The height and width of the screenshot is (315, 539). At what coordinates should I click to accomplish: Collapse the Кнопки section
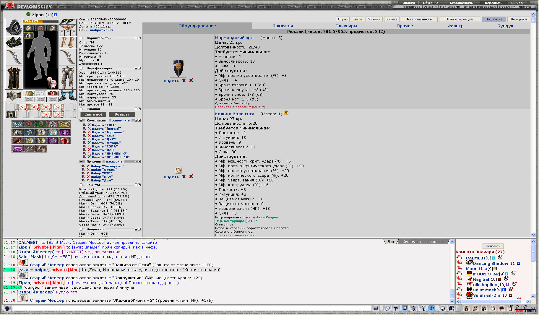pyautogui.click(x=81, y=109)
